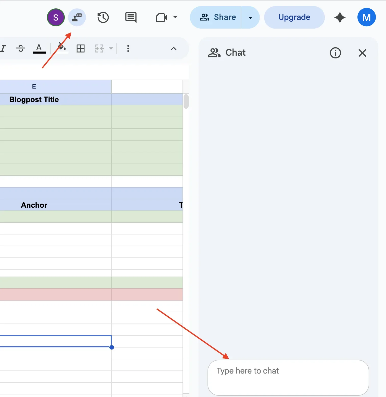
Task: Collapse the toolbar menus chevron
Action: click(x=174, y=48)
